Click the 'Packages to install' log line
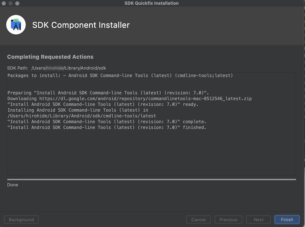Screen dimensions: 305x227 [x=120, y=75]
